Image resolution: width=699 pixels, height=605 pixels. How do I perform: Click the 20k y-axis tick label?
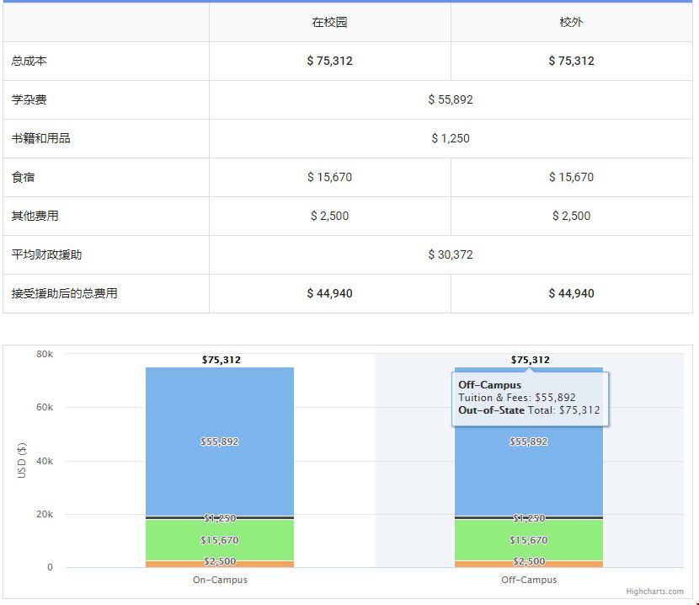(45, 514)
